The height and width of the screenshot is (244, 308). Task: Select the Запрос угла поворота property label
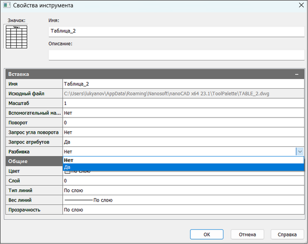(x=33, y=133)
